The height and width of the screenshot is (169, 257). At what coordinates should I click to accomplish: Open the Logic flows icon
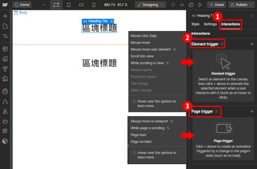point(5,102)
